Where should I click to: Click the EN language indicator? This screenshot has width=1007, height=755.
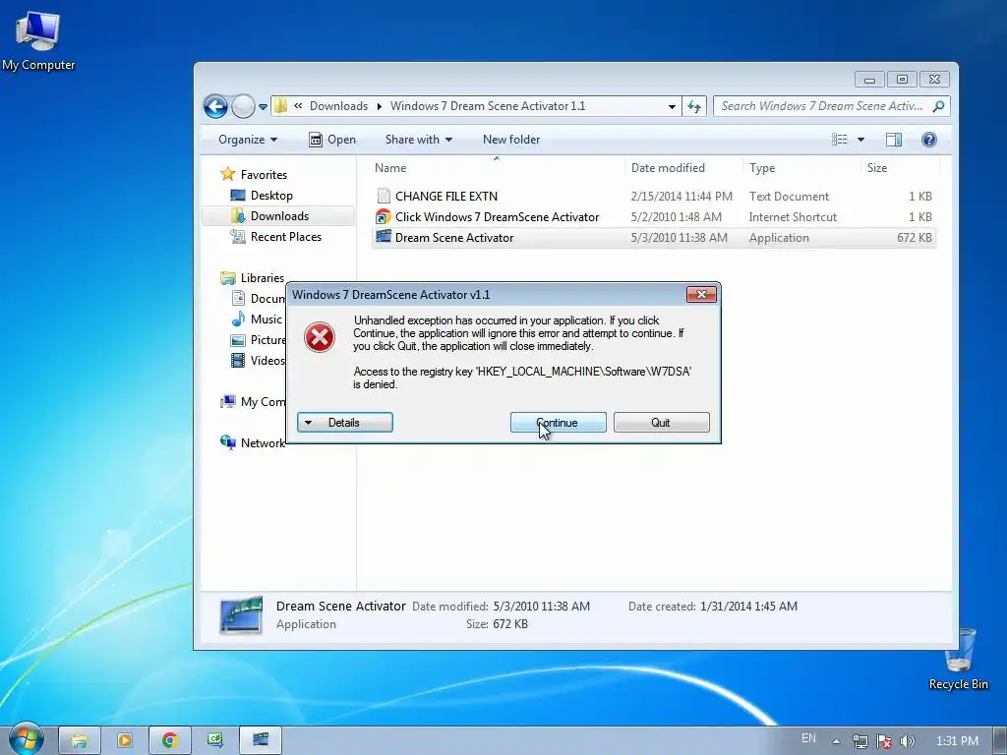[808, 738]
